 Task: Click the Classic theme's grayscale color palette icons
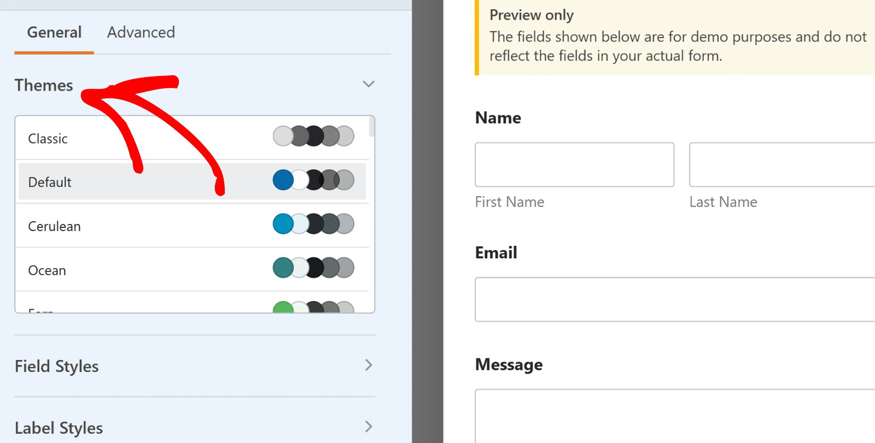click(313, 136)
